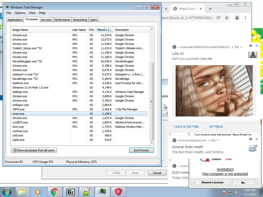Viewport: 263px width, 197px height.
Task: Close the https://world Chrome tab
Action: click(x=201, y=9)
